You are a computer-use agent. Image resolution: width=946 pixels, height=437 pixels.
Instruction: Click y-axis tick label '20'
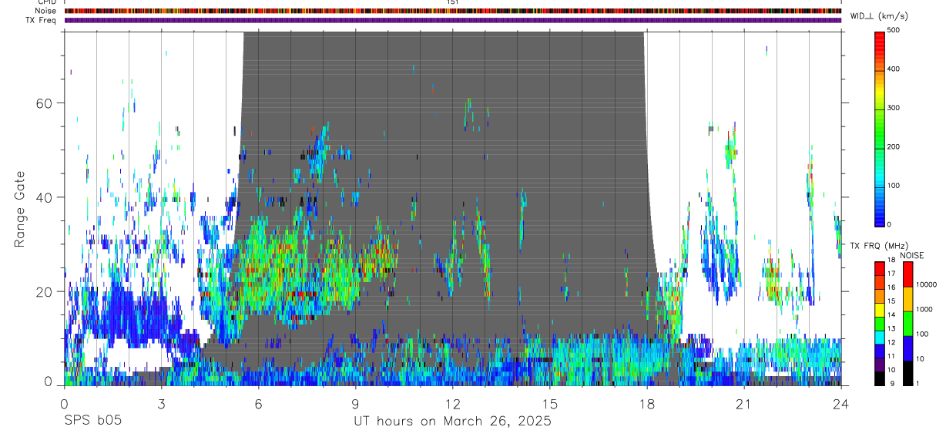coord(45,291)
